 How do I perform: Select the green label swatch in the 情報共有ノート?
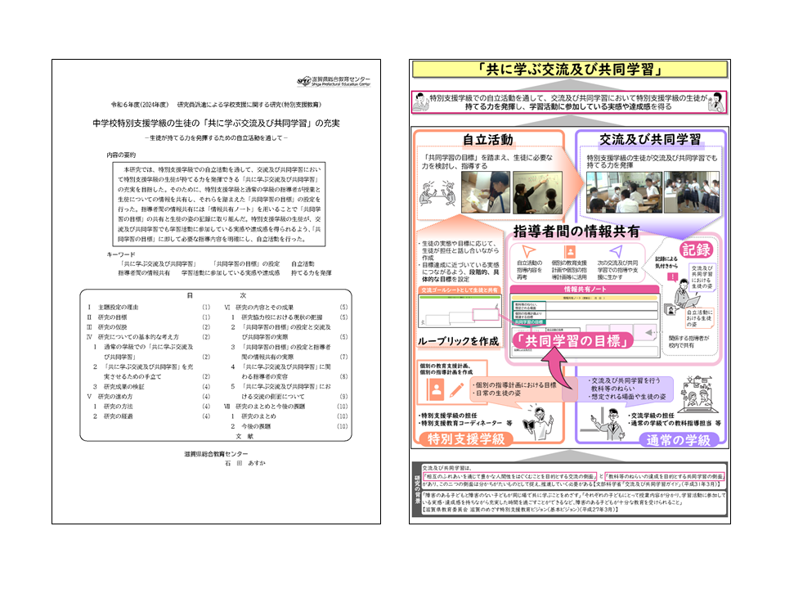[x=528, y=320]
